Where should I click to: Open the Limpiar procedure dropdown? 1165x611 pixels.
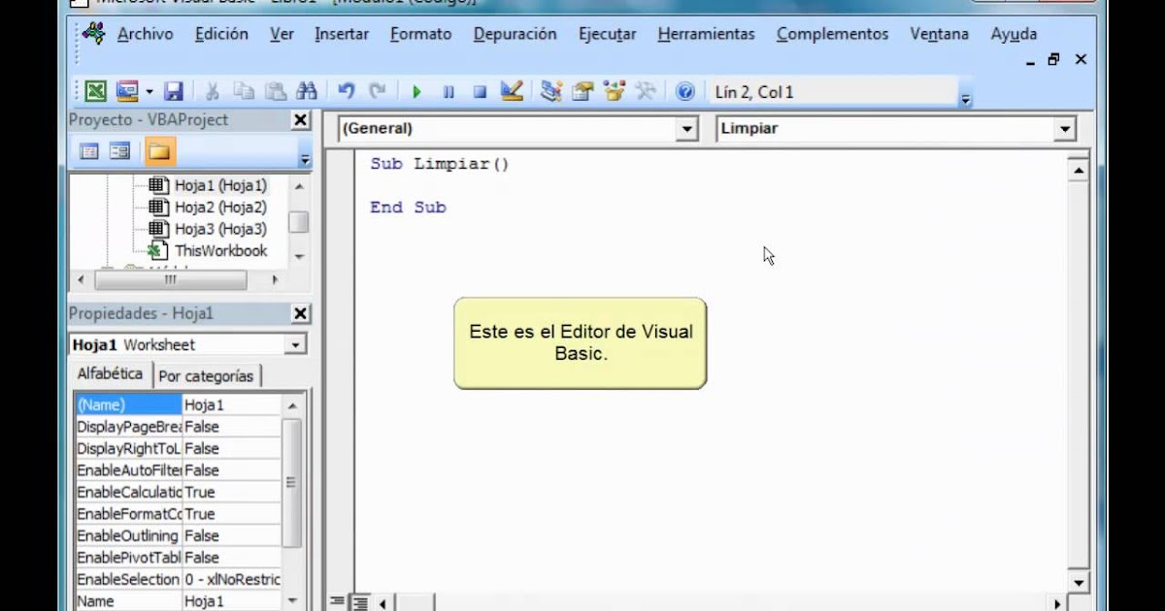(x=1064, y=128)
